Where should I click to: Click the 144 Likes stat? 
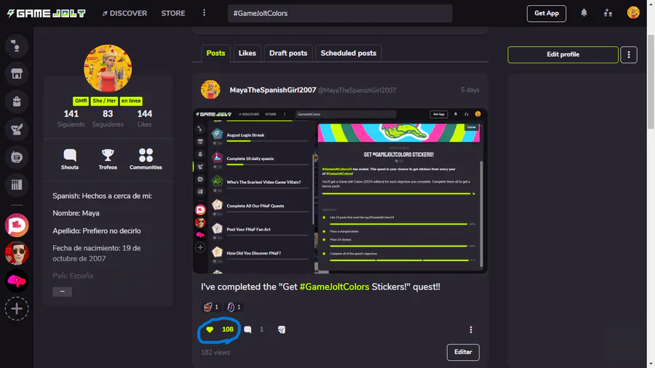[145, 119]
